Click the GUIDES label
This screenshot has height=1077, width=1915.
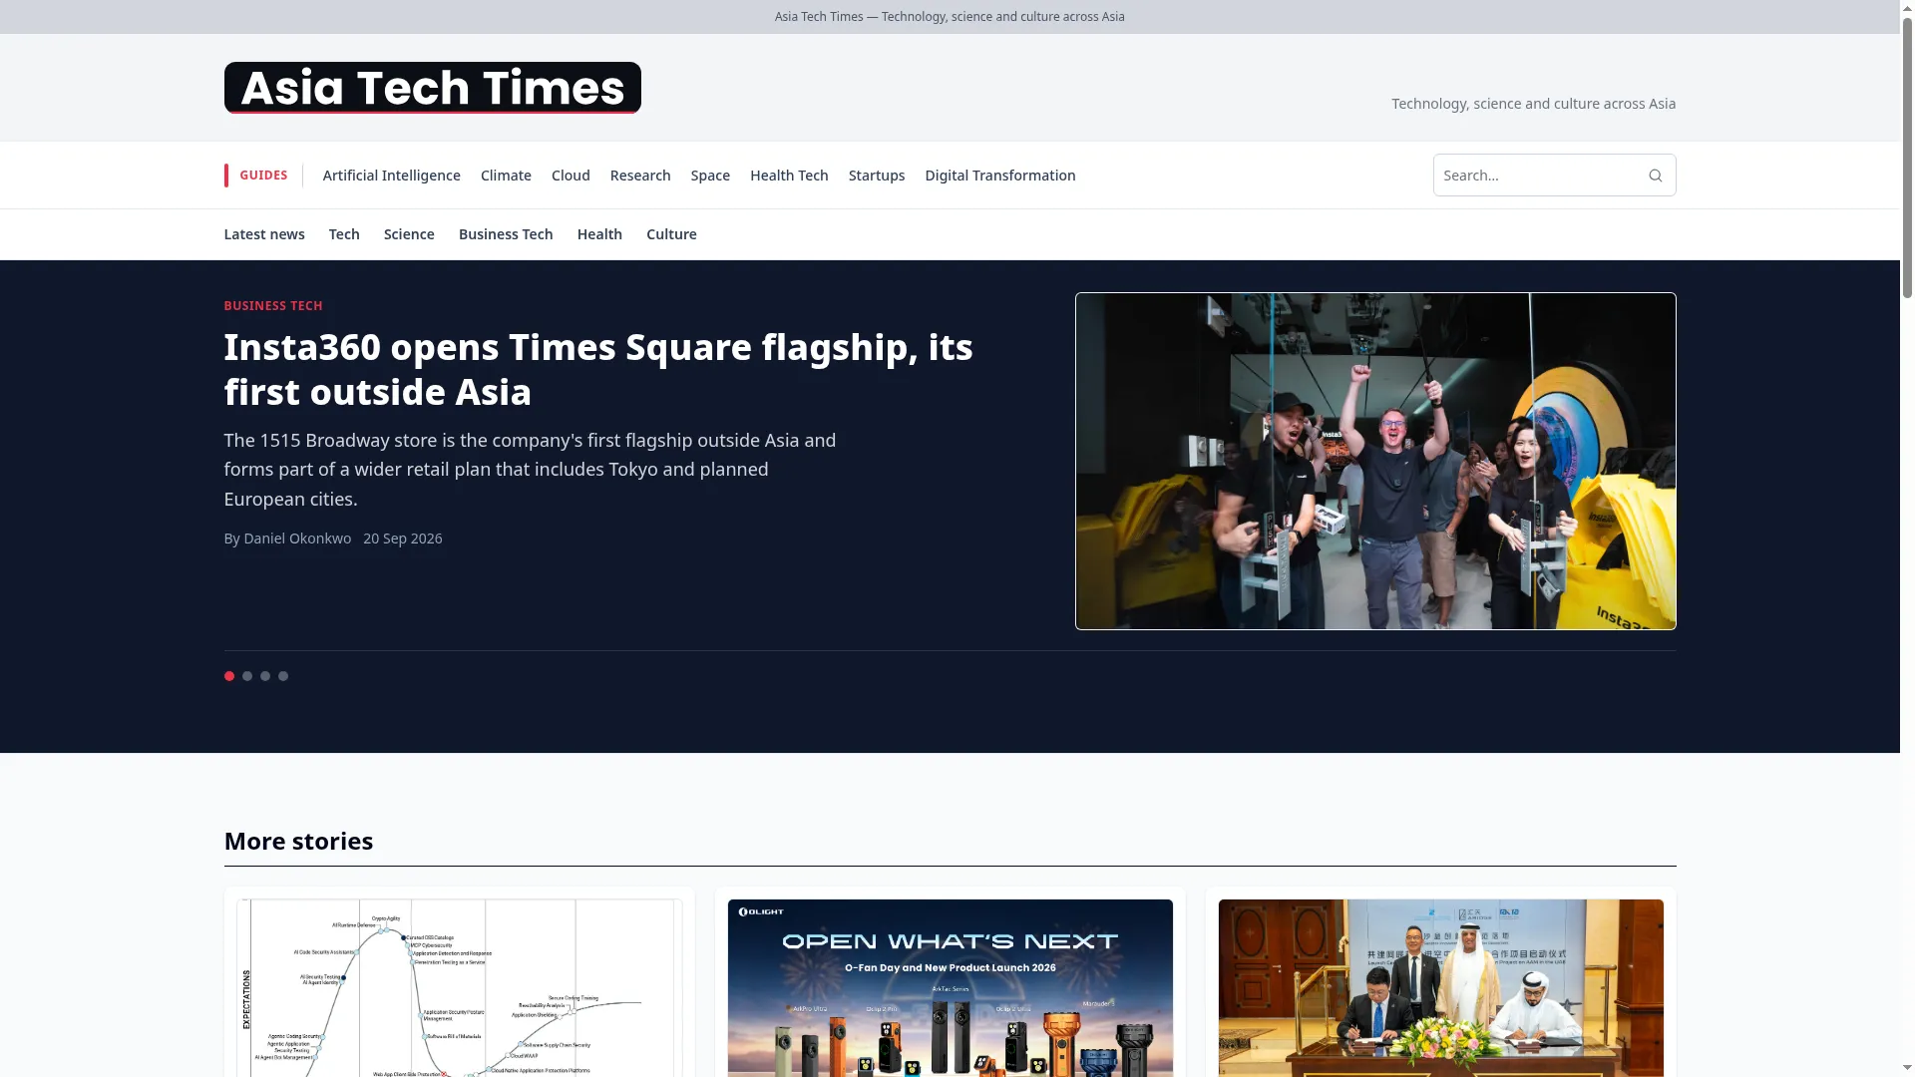(x=263, y=176)
